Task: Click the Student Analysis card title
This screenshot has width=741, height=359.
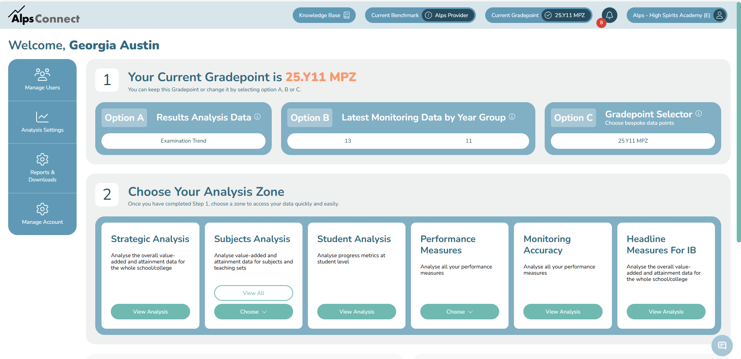Action: point(354,239)
